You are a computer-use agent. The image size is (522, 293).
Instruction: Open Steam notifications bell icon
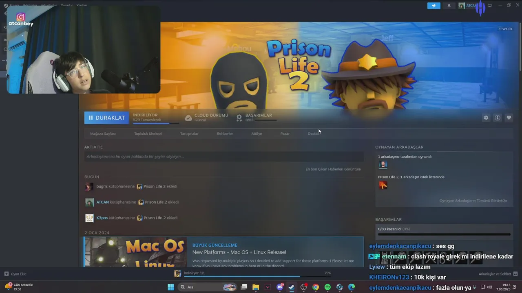[449, 6]
